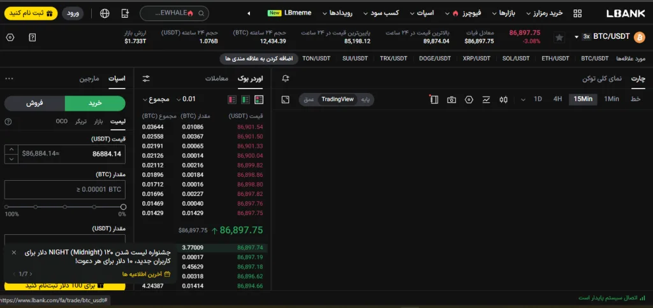The height and width of the screenshot is (308, 653).
Task: Add BTC/USDT to favorites with star
Action: coord(559,38)
